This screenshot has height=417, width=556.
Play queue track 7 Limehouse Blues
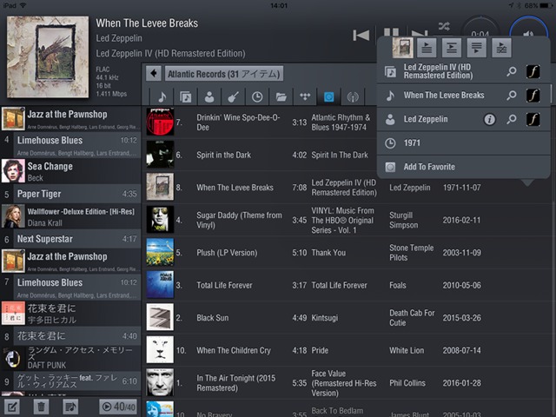point(71,287)
